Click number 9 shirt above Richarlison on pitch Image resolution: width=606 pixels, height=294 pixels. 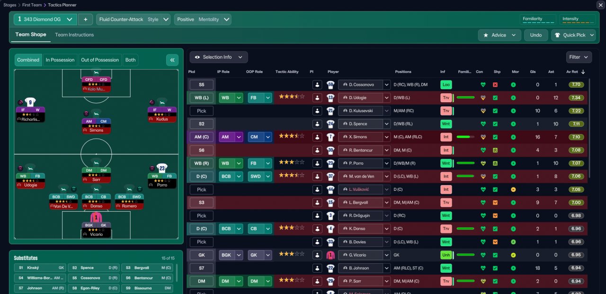(30, 102)
